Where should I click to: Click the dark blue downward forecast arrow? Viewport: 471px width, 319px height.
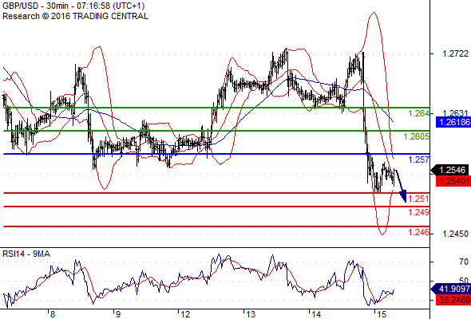(x=401, y=186)
